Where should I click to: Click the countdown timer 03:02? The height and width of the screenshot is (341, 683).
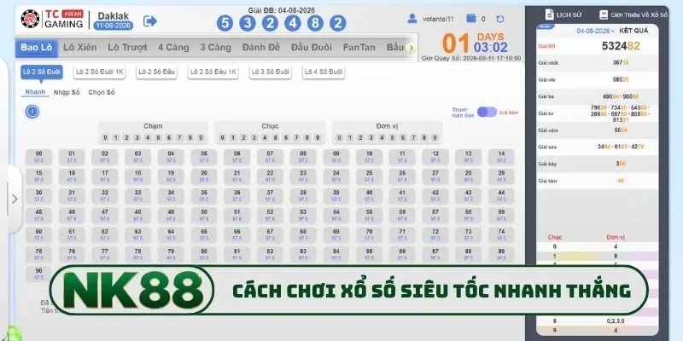click(490, 48)
